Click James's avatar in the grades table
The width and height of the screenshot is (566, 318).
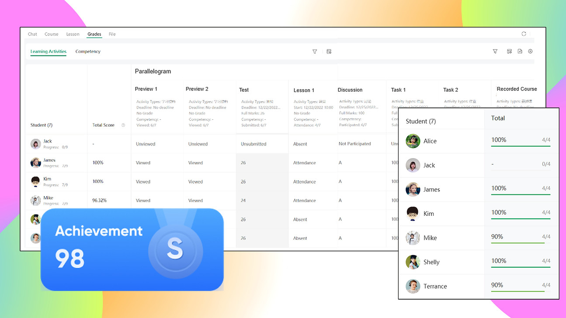coord(36,163)
